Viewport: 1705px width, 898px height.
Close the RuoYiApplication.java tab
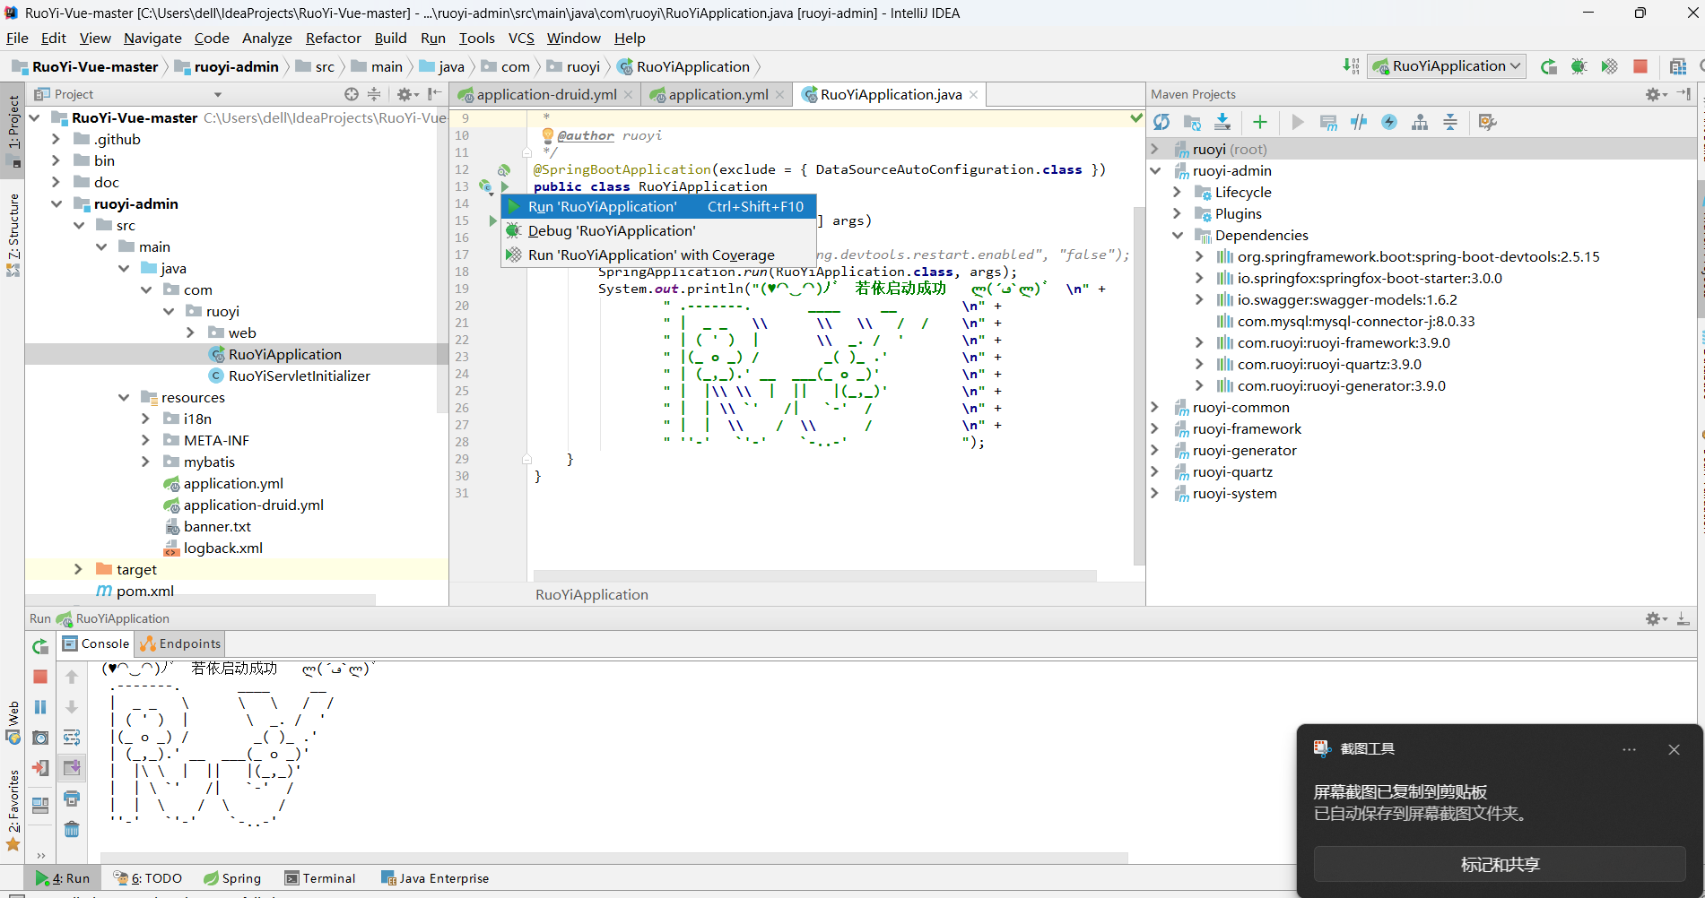point(973,94)
